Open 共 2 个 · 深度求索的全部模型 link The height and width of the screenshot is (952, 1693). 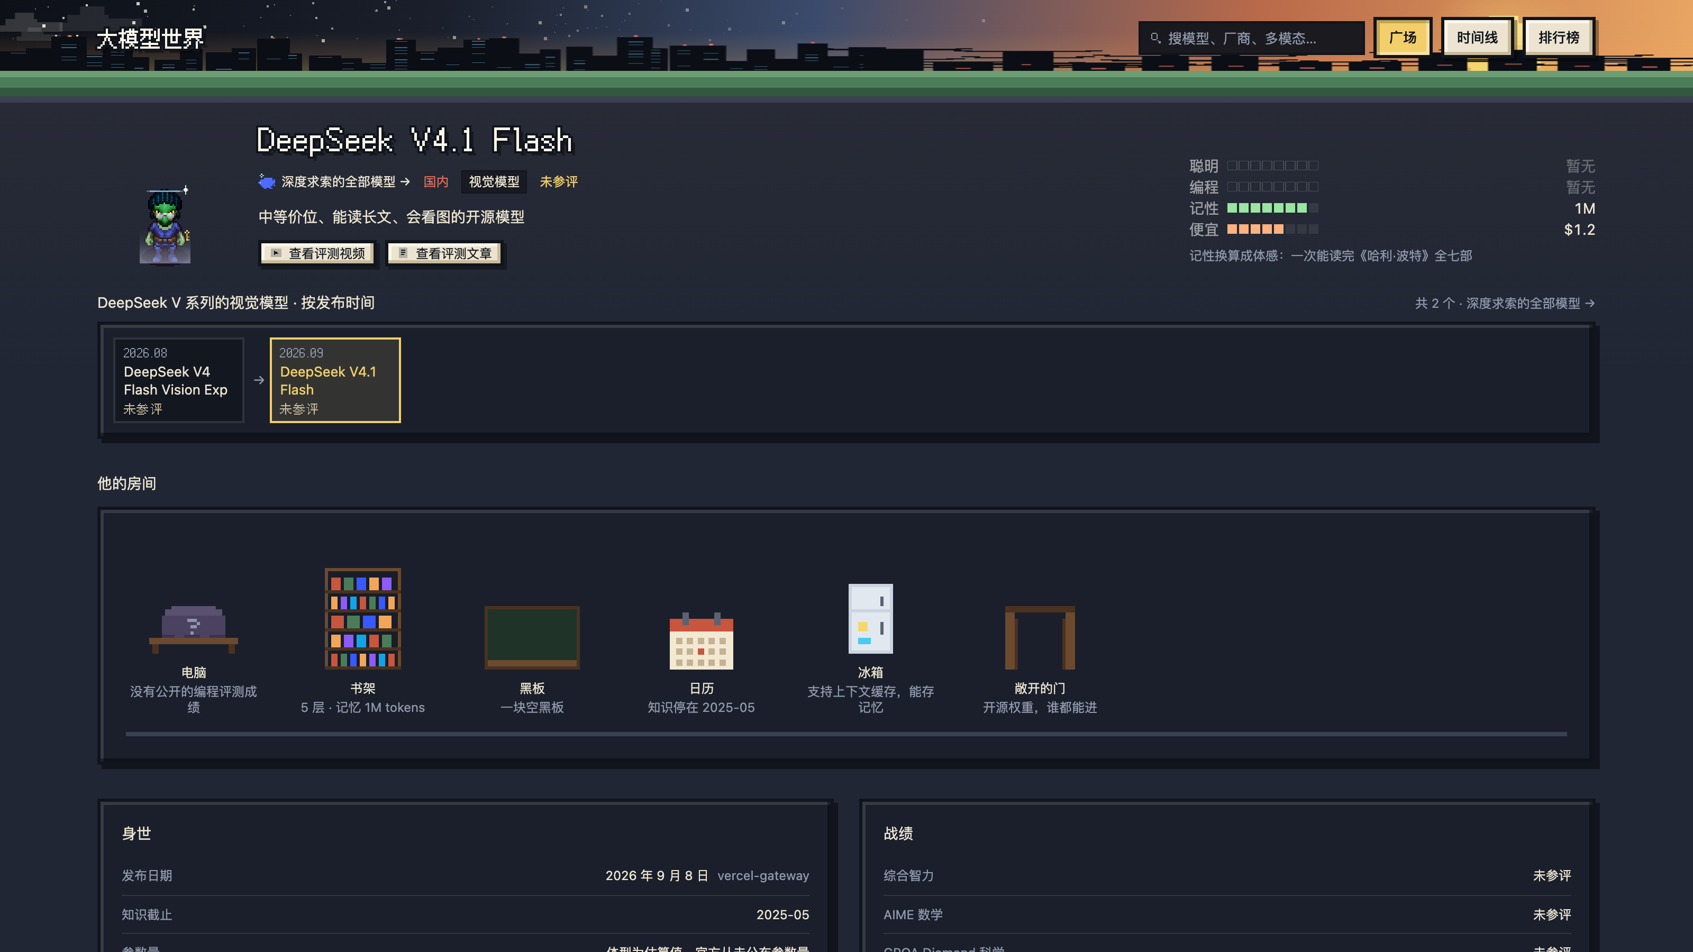[1504, 303]
